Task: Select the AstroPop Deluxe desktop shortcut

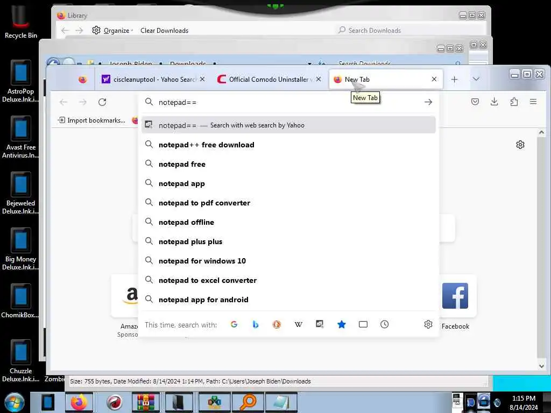Action: point(20,81)
